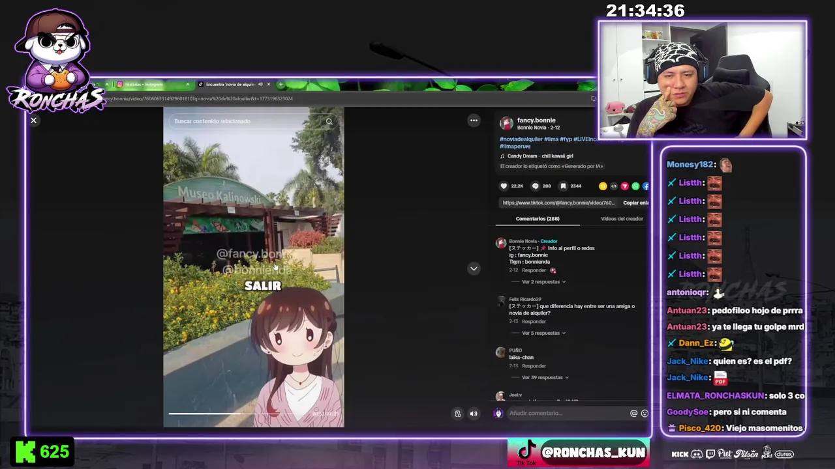Click the red send-to-friends share icon
835x469 pixels.
pos(625,186)
